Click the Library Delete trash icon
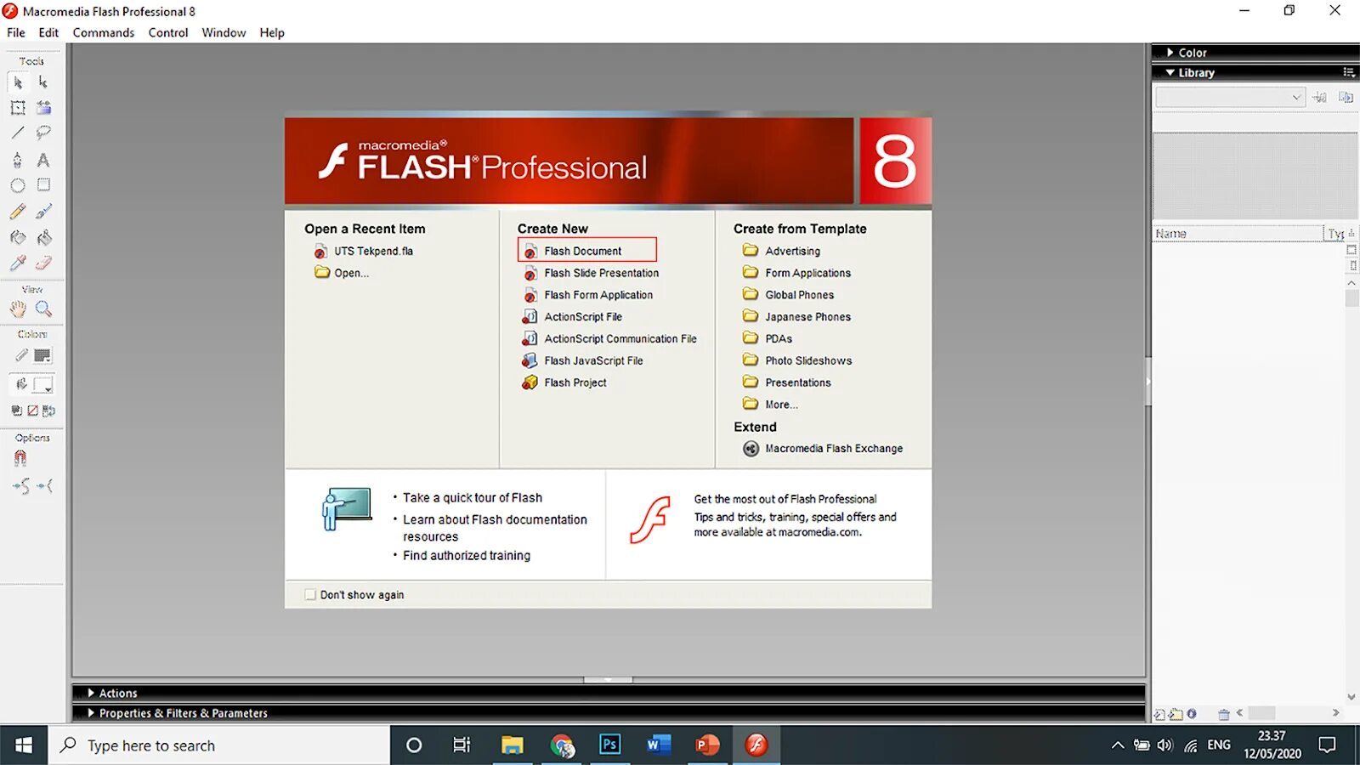 (x=1224, y=714)
